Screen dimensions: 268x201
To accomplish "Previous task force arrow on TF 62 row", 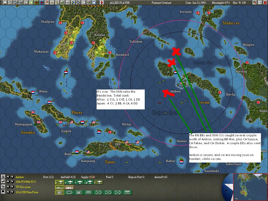I will [8, 187].
